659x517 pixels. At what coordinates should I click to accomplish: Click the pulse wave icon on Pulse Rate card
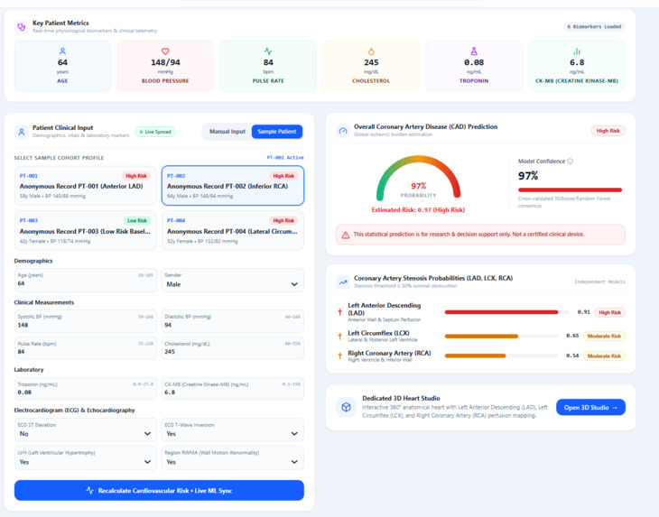tap(268, 51)
